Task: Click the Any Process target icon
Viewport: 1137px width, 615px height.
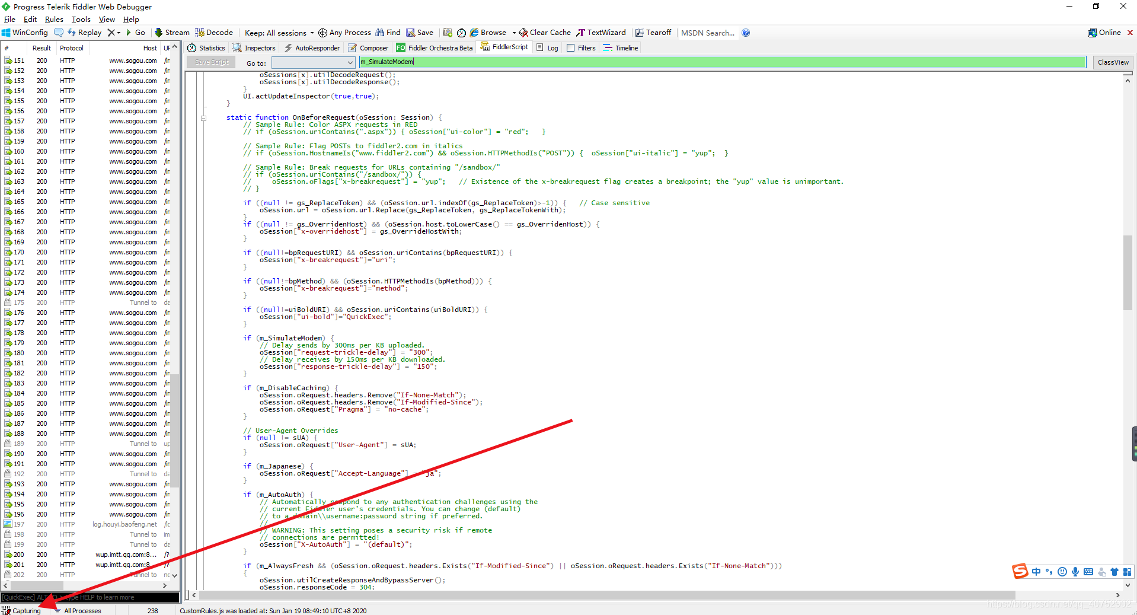Action: pos(322,33)
